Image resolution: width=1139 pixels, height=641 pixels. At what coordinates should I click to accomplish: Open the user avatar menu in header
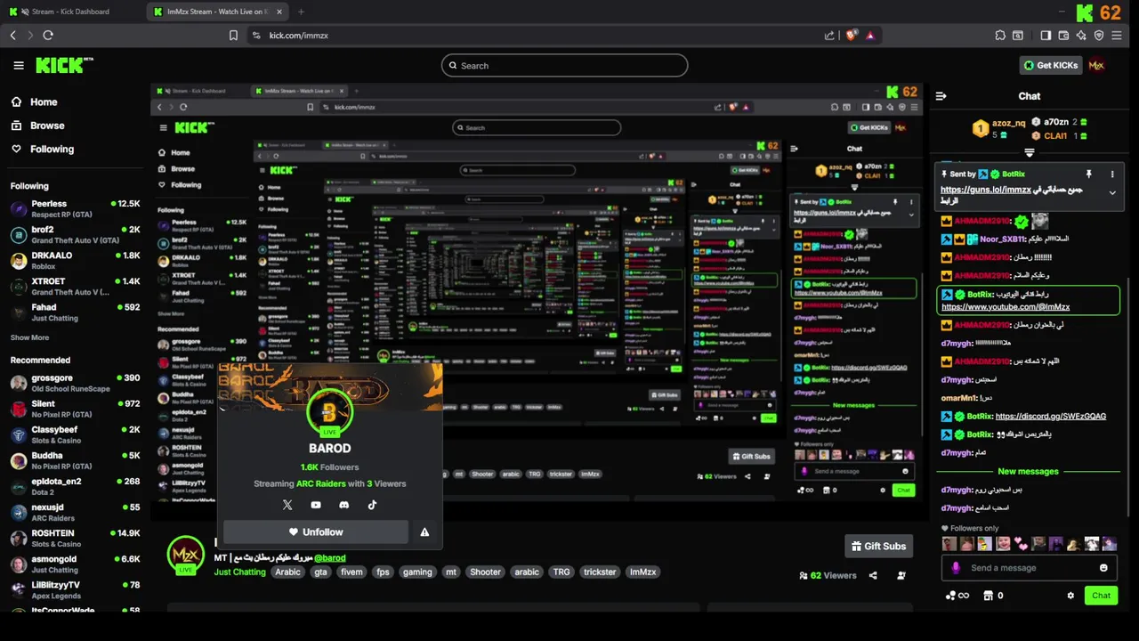point(1096,65)
